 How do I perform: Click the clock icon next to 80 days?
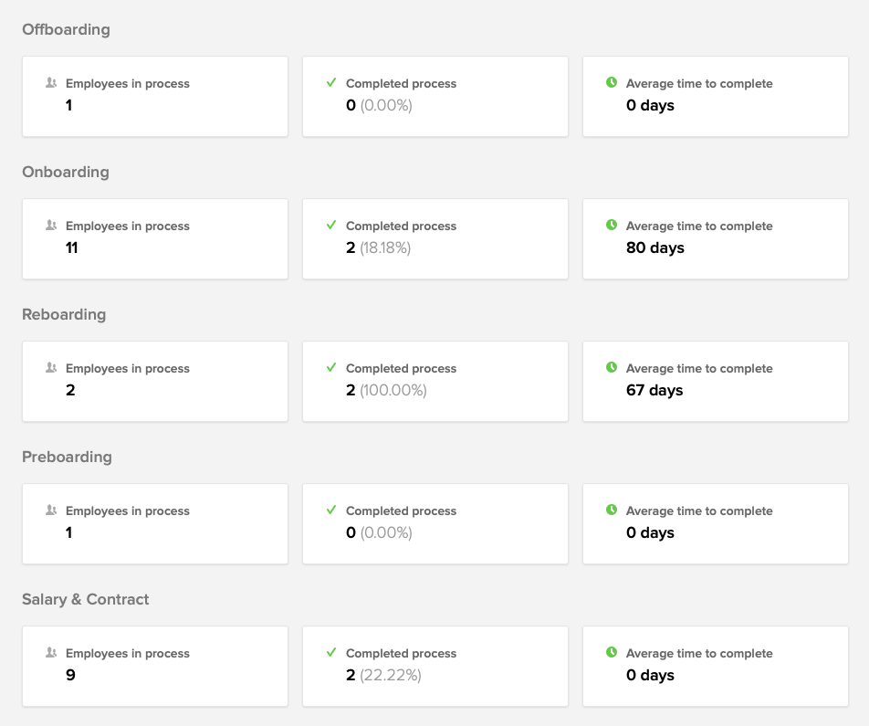(x=612, y=225)
